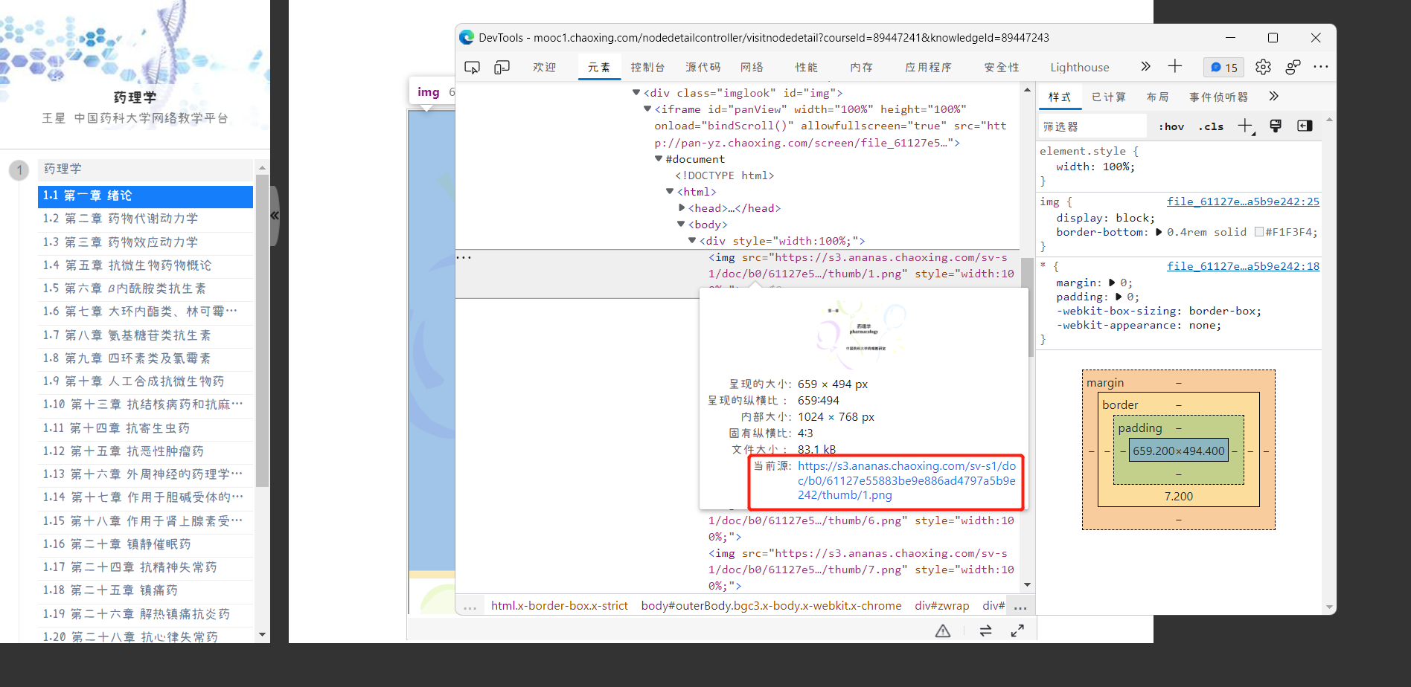This screenshot has width=1411, height=687.
Task: Collapse the course sidebar with double chevron
Action: point(275,216)
